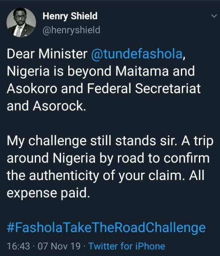
Task: Click the 16:43 tweet timestamp
Action: 18,246
